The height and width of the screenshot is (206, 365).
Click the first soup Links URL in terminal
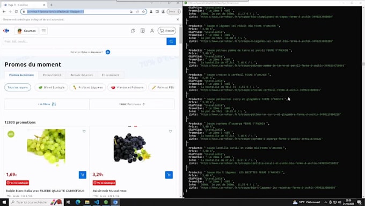point(267,17)
